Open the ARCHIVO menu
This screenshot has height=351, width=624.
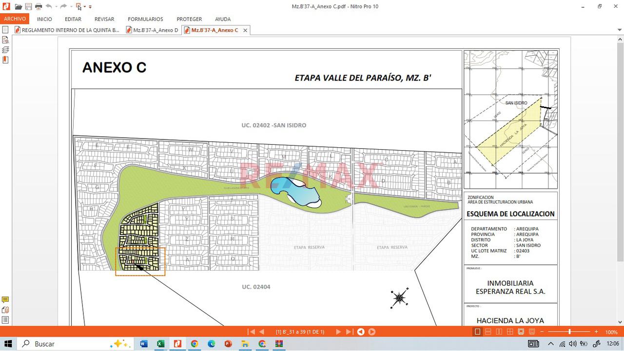tap(15, 19)
